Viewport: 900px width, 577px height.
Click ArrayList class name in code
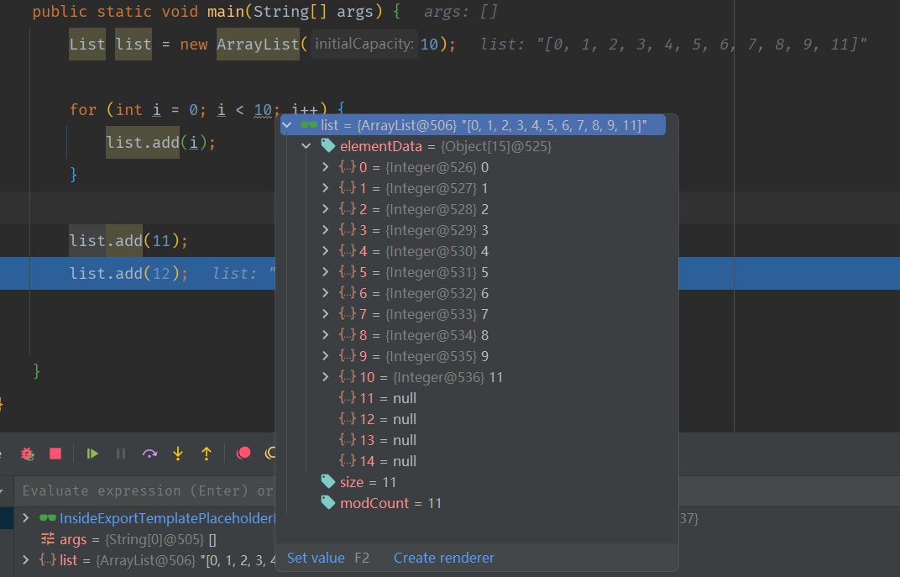(x=258, y=45)
